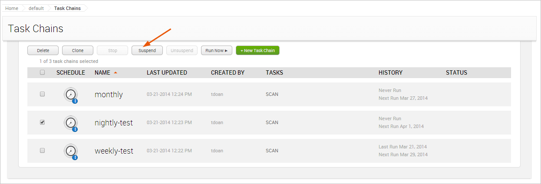The width and height of the screenshot is (541, 184).
Task: Open the Run Now dropdown
Action: [x=216, y=51]
